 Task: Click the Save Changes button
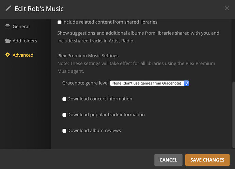207,160
